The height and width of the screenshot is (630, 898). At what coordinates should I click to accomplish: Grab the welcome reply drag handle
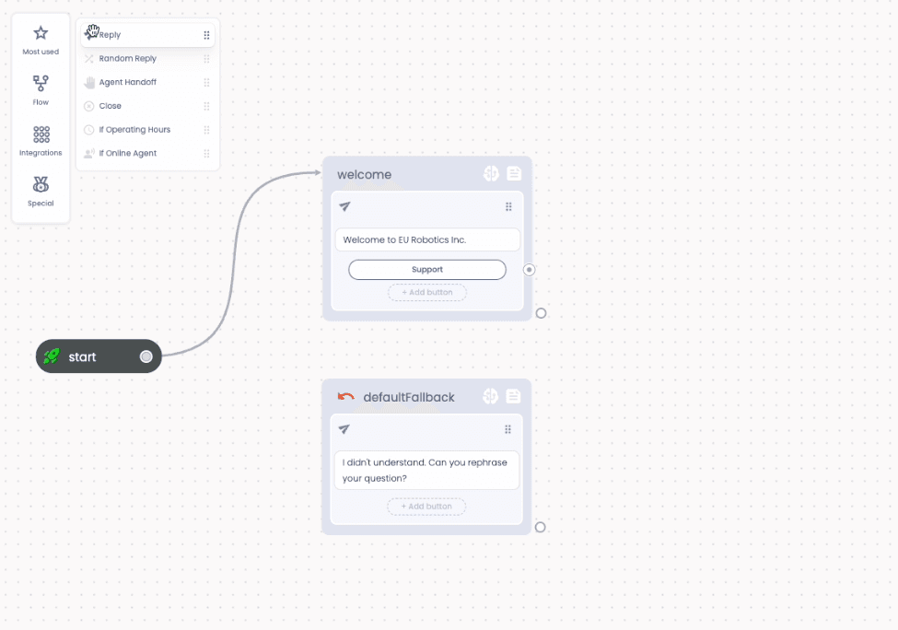[x=508, y=206]
